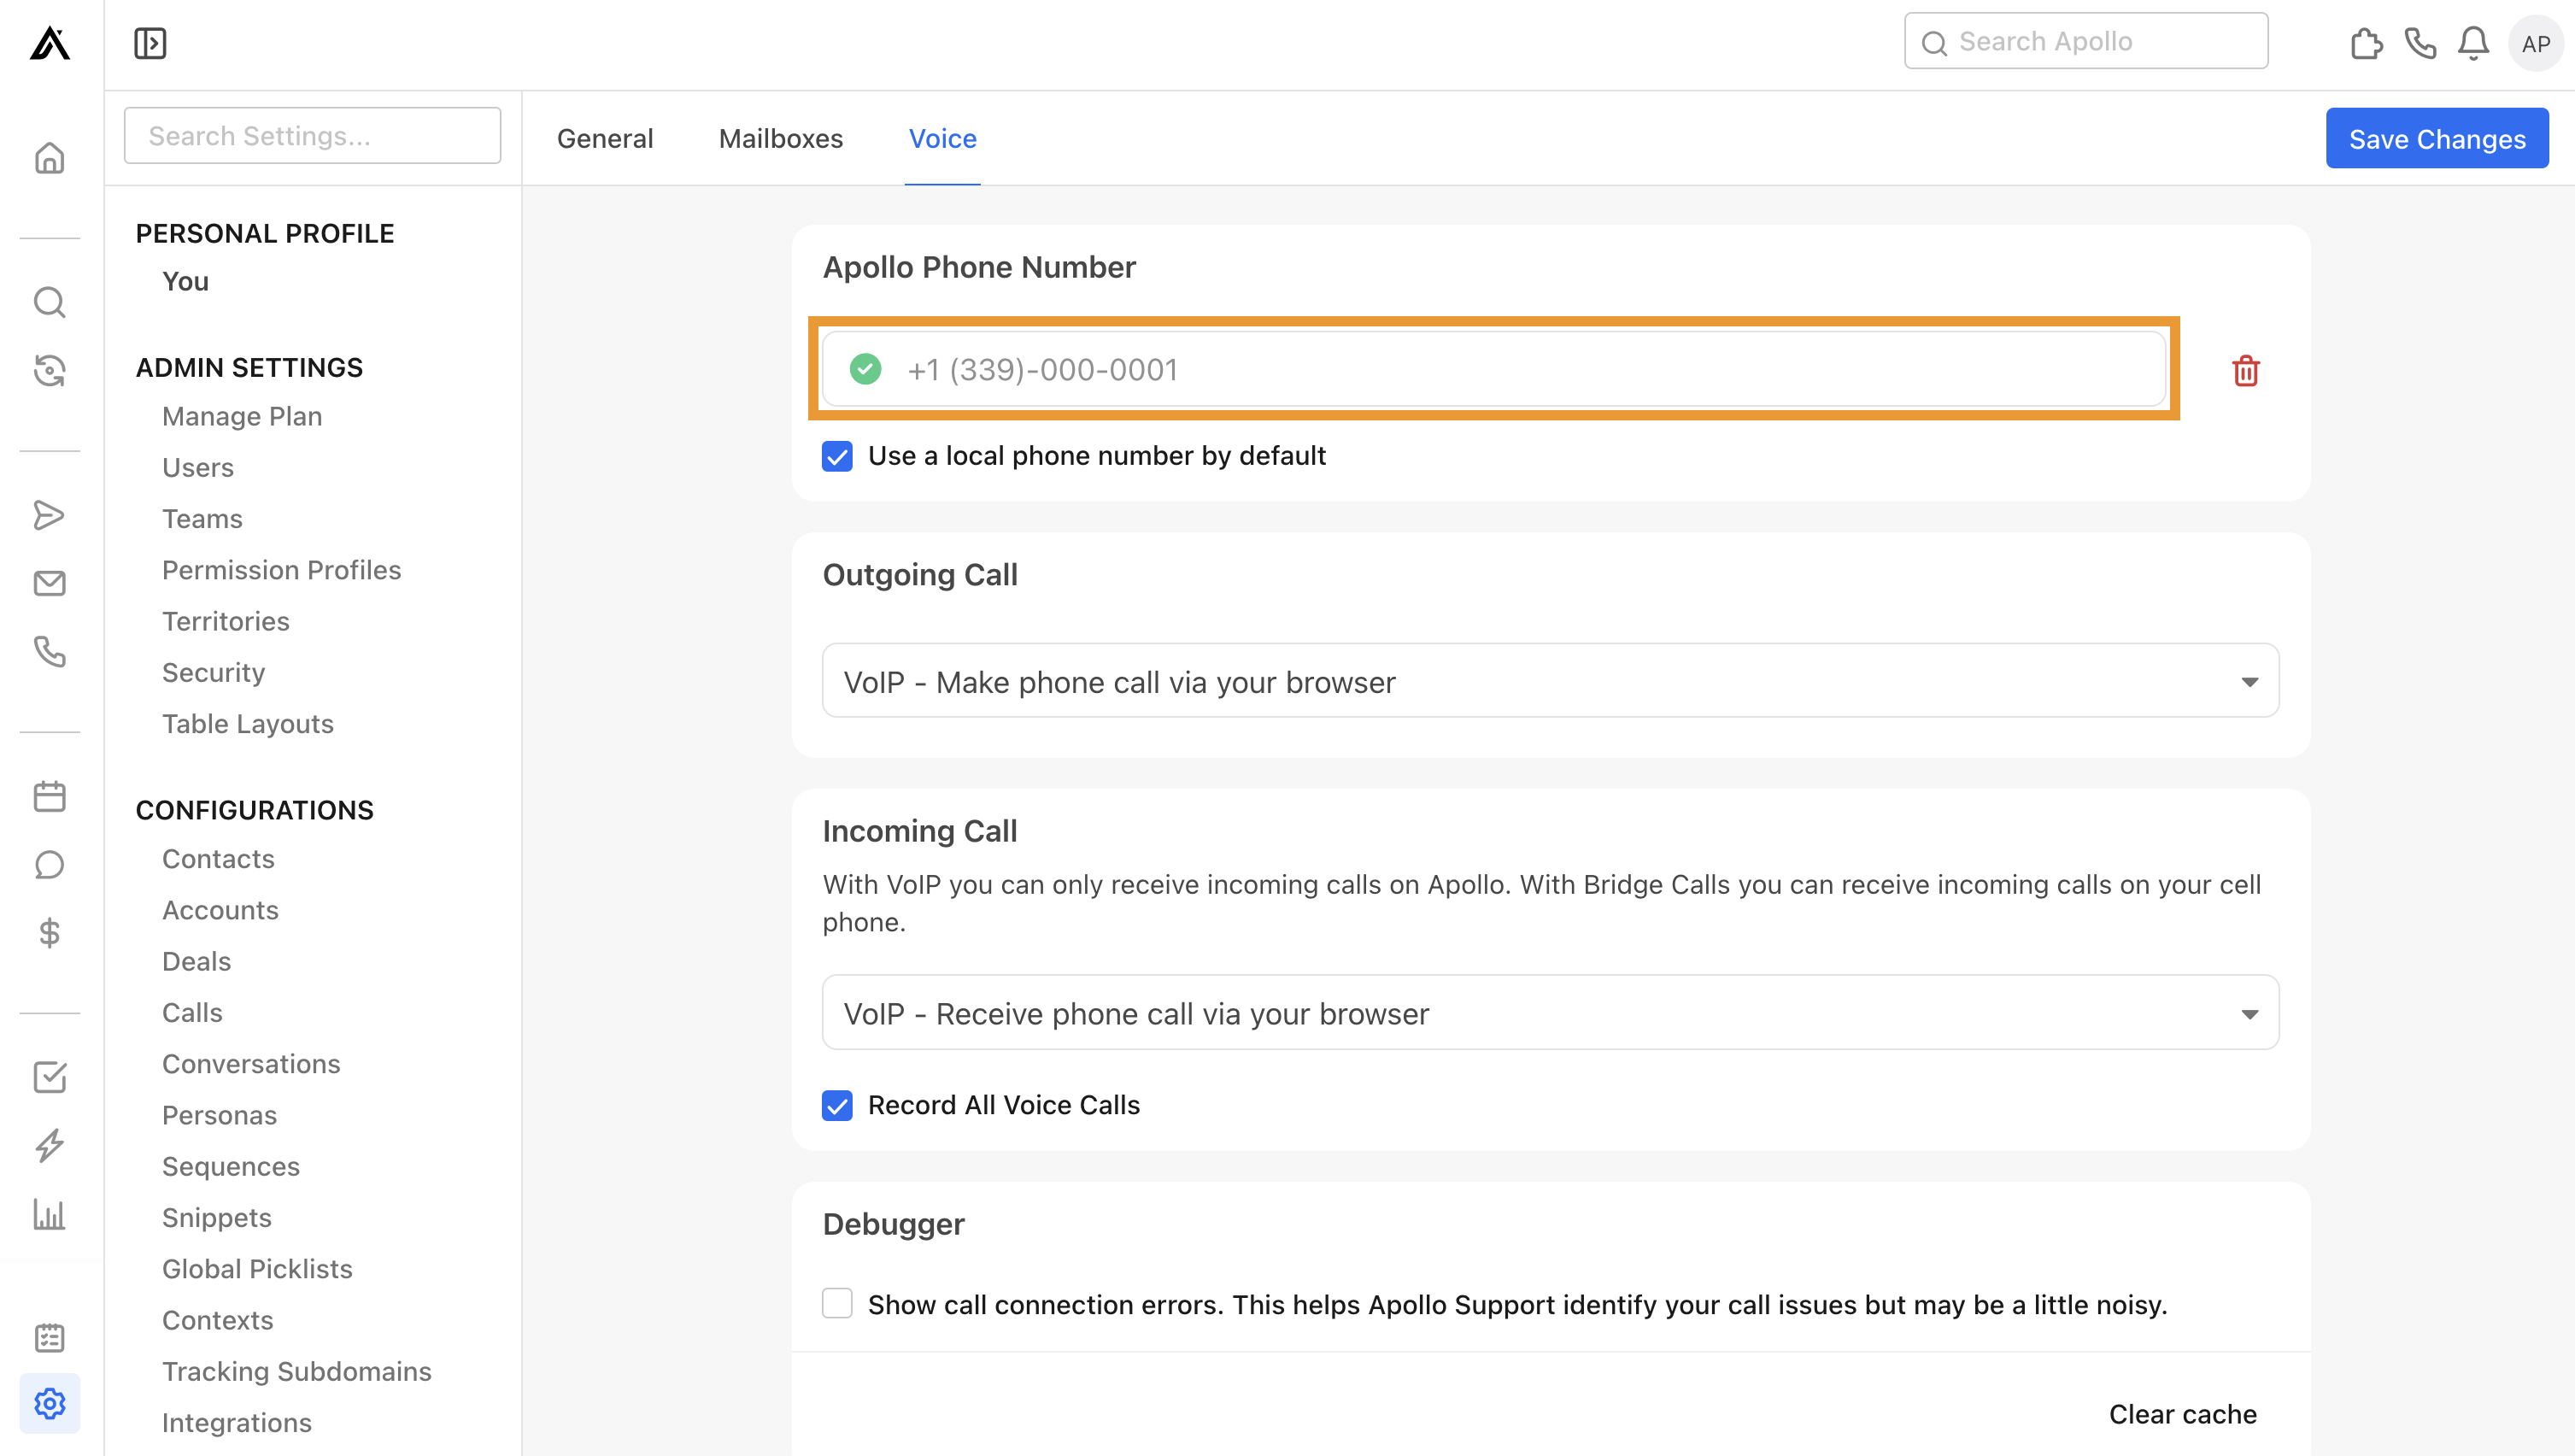
Task: Switch to the General tab
Action: 606,138
